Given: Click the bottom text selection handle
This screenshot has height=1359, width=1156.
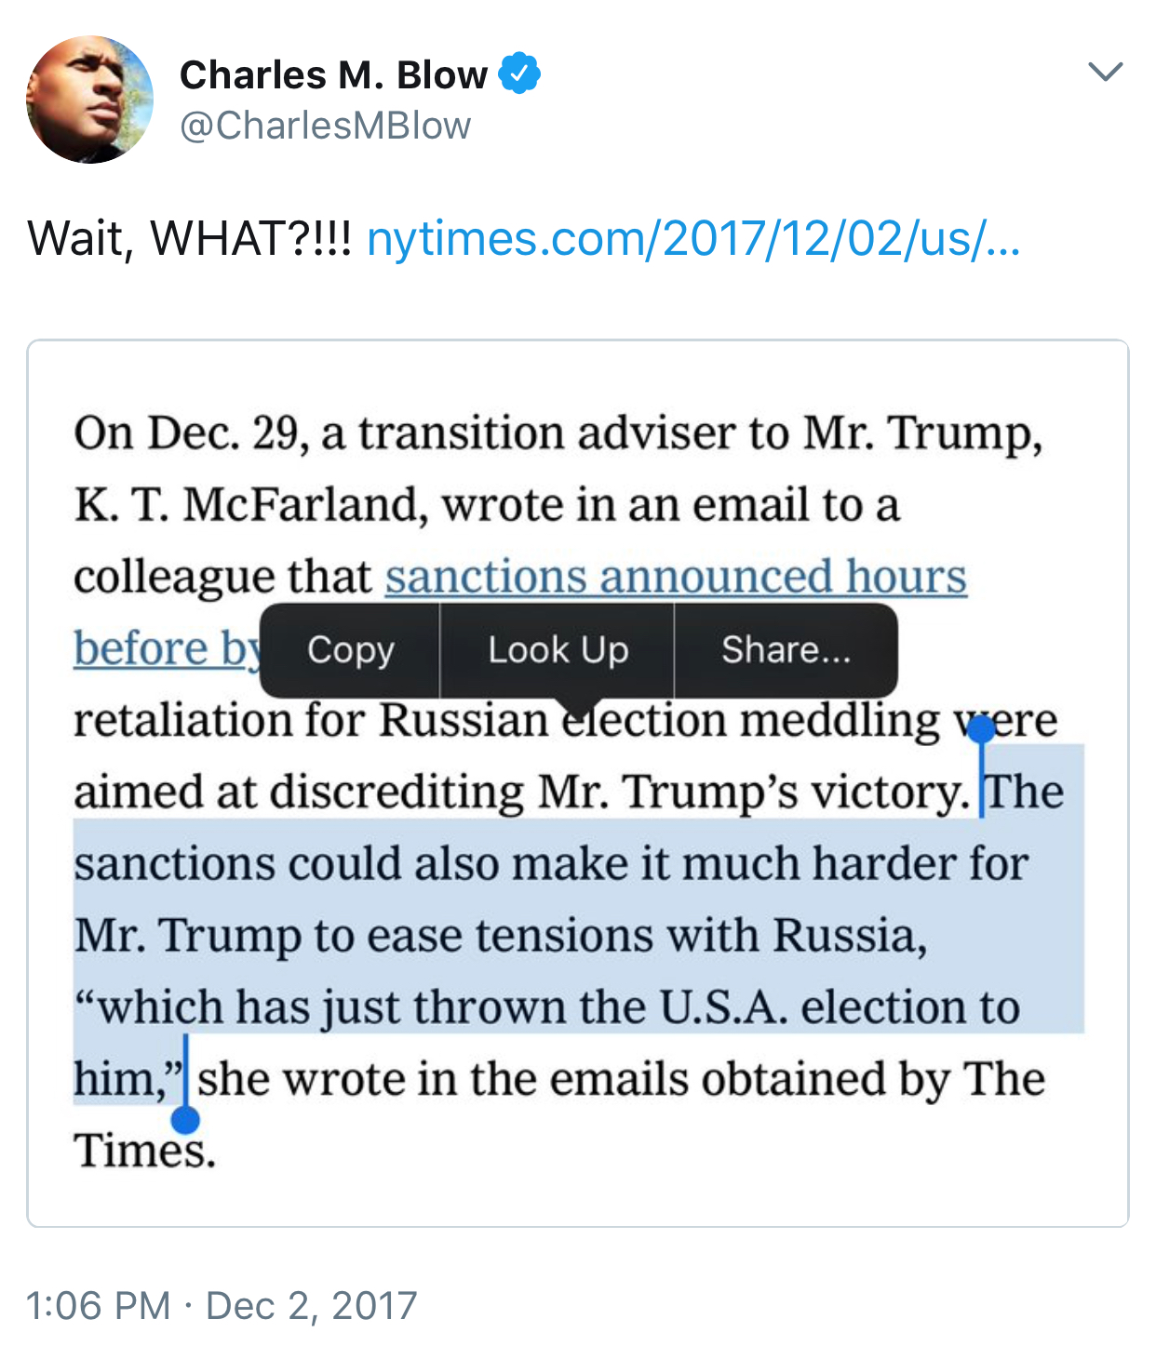Looking at the screenshot, I should click(185, 1119).
